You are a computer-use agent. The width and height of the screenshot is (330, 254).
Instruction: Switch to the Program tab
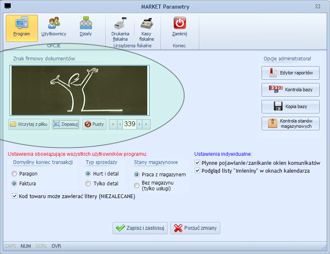22,28
